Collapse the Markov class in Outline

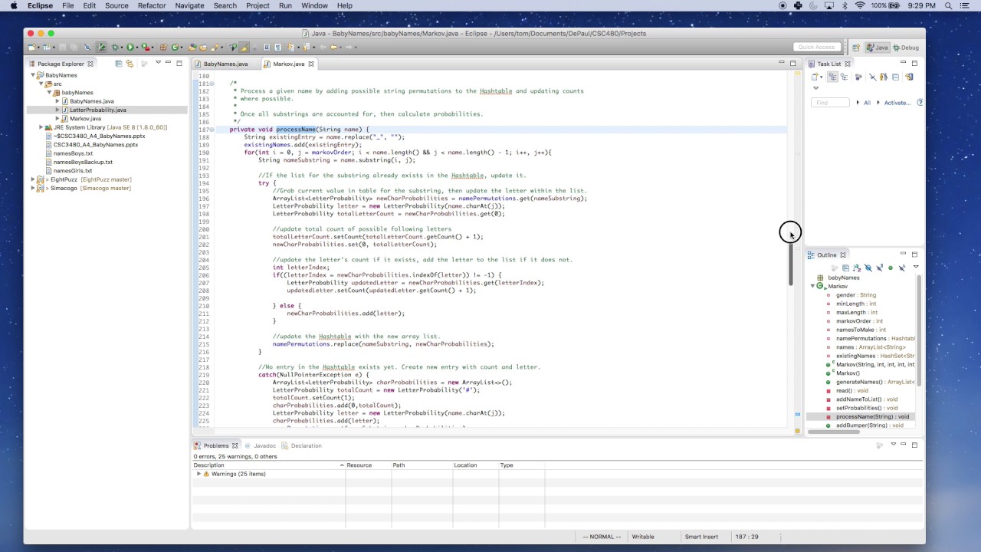(x=813, y=286)
